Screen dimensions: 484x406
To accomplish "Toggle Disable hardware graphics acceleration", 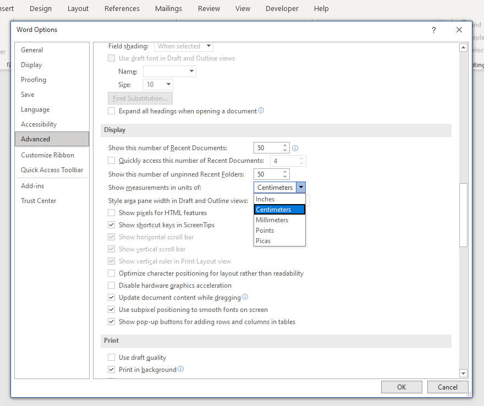I will click(112, 286).
